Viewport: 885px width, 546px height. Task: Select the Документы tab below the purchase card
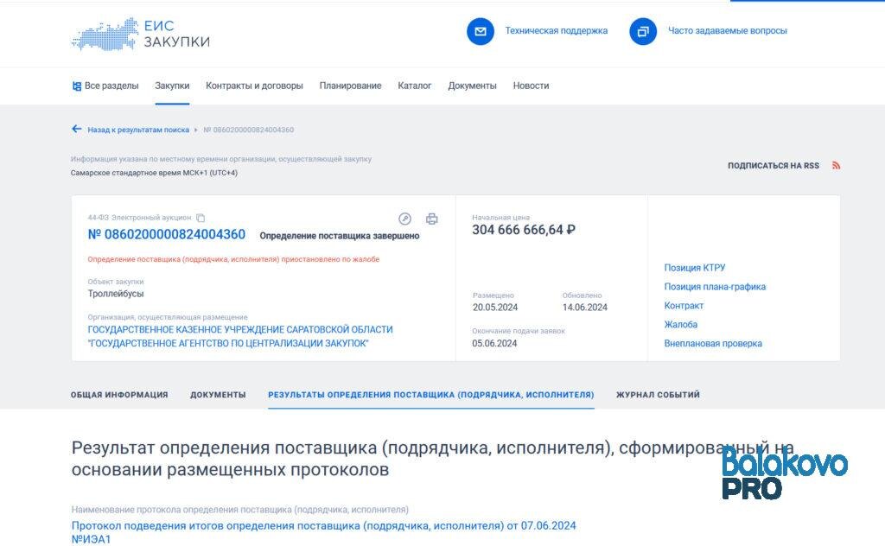point(217,394)
